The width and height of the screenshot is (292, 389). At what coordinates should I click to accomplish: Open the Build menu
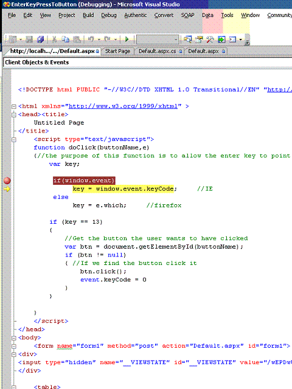pos(88,15)
